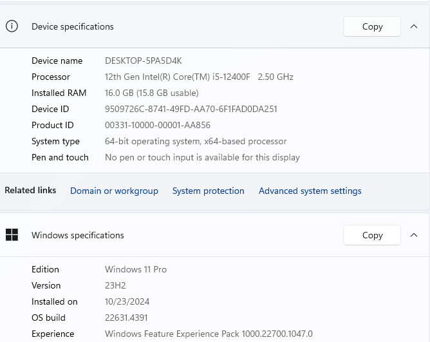The width and height of the screenshot is (430, 342).
Task: Click the Installed on label
Action: [55, 301]
